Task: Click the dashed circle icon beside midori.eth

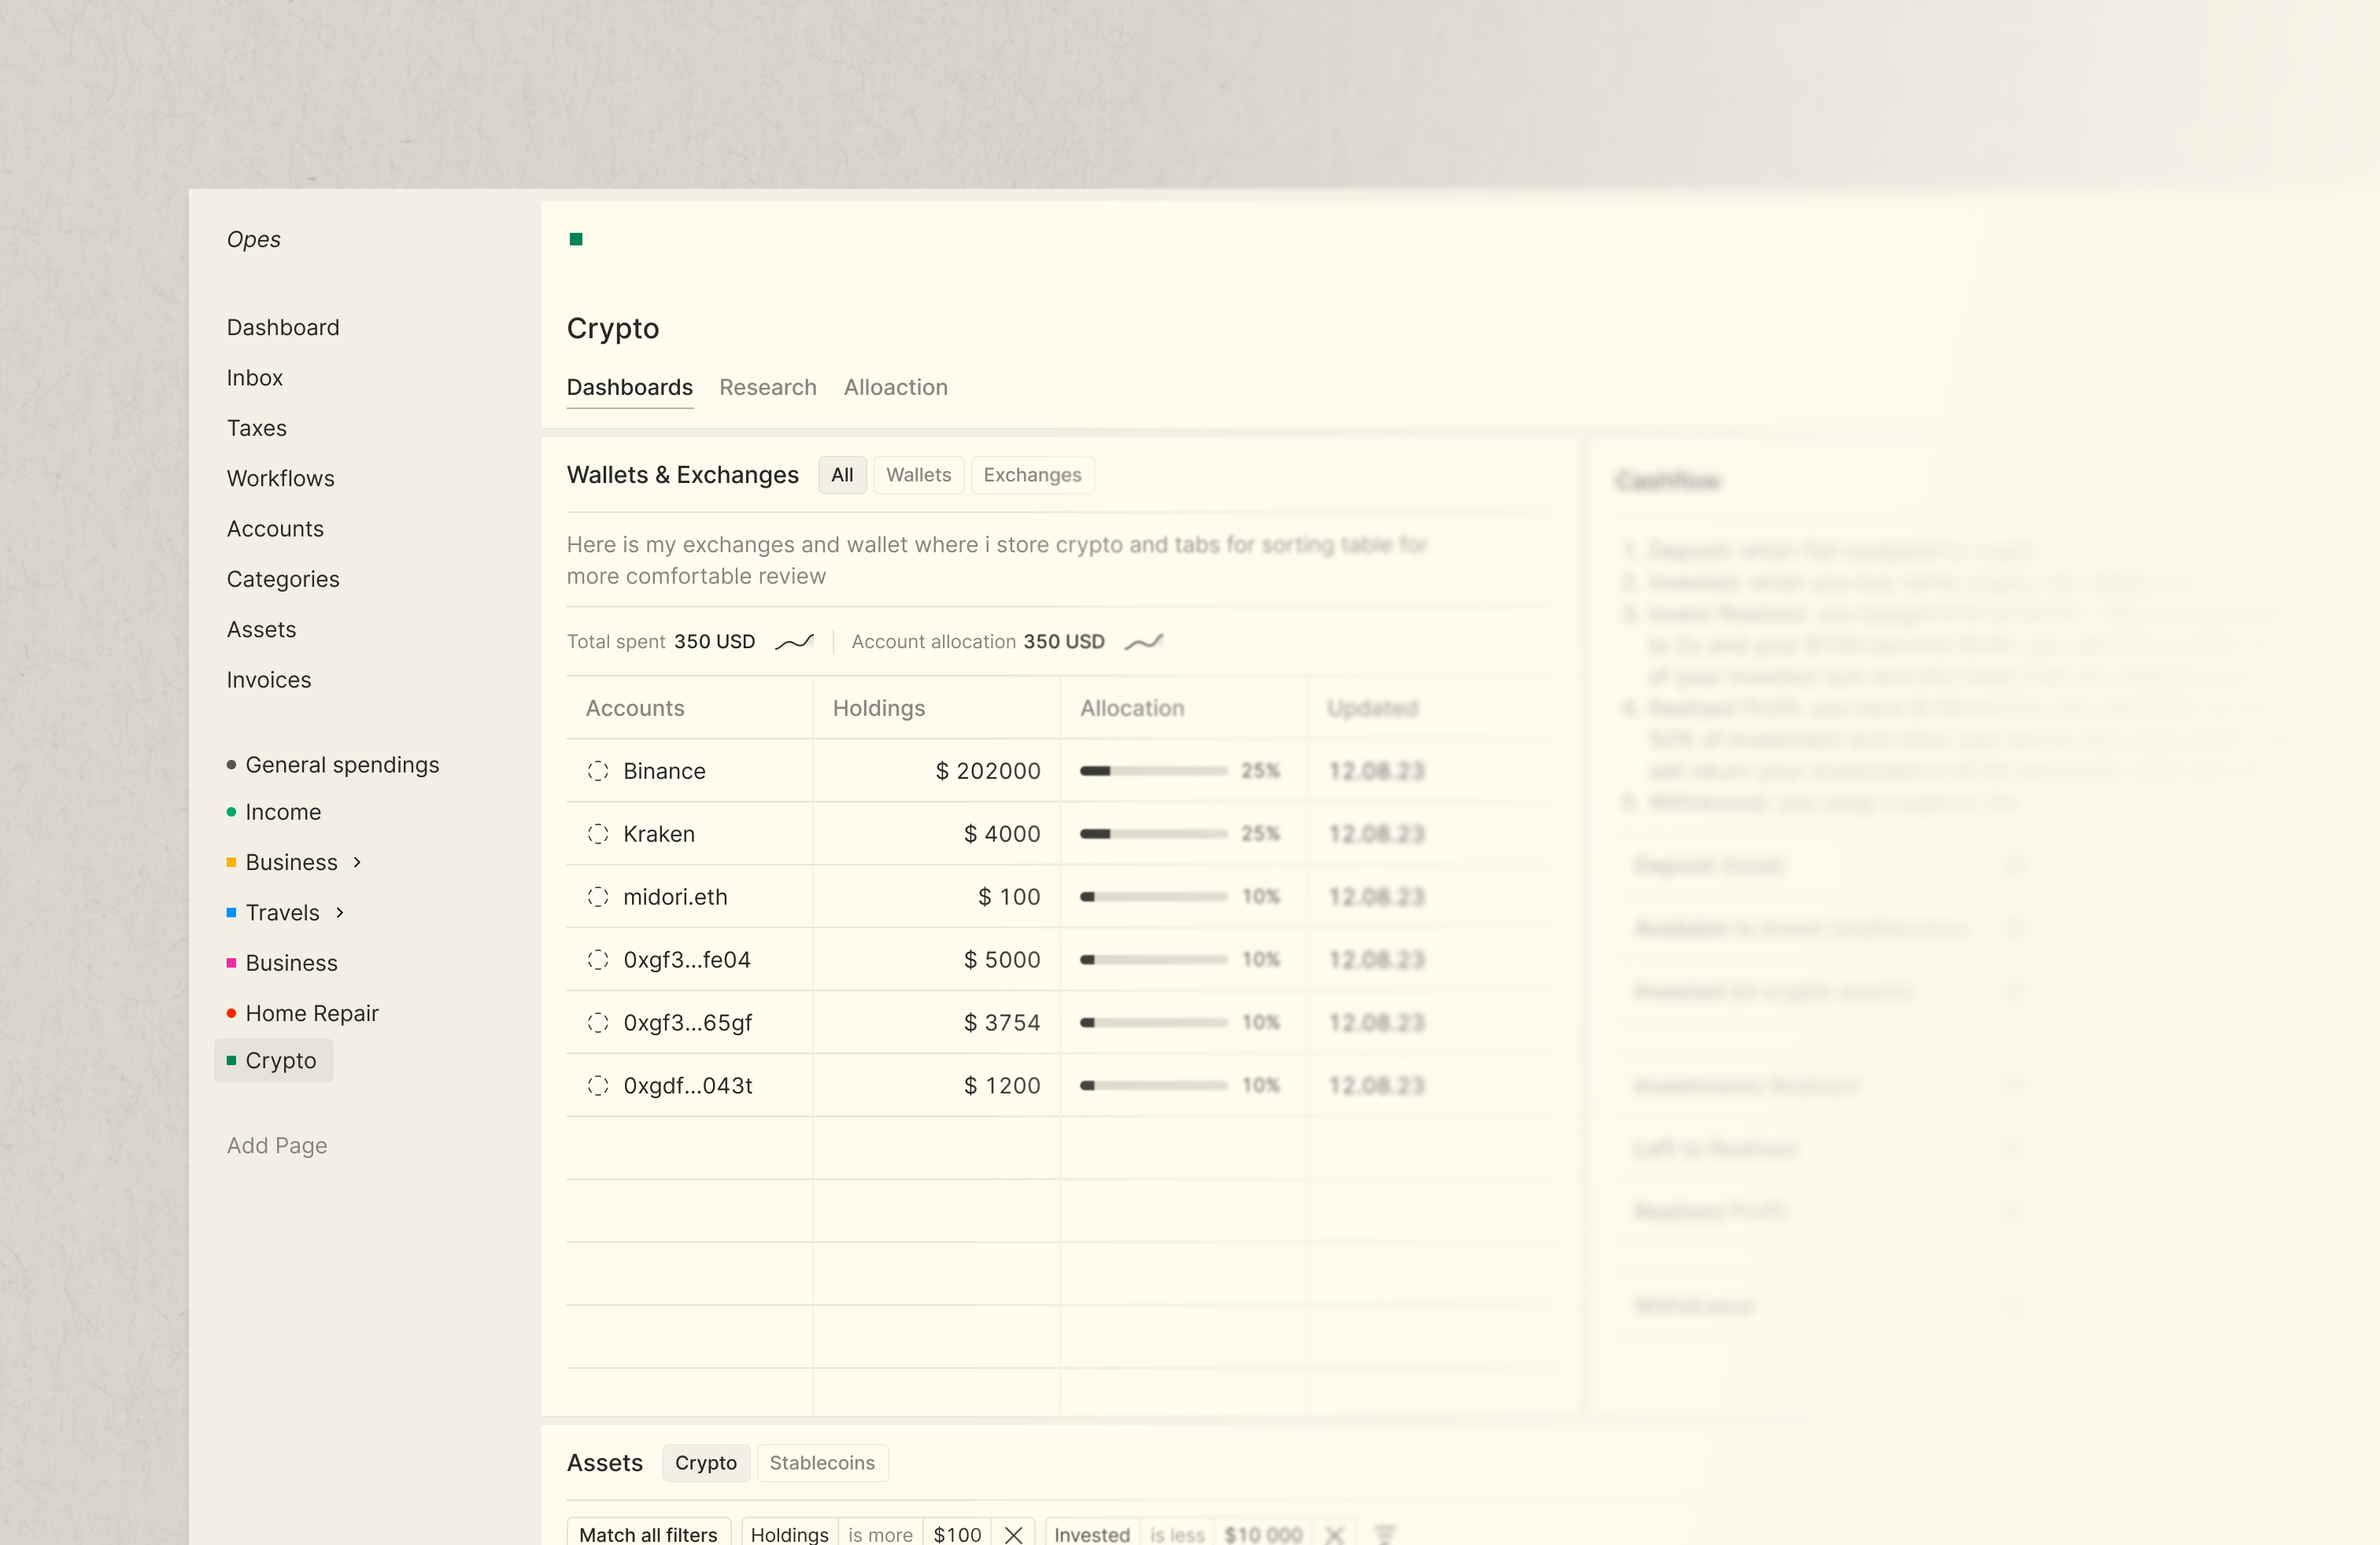Action: pyautogui.click(x=598, y=897)
